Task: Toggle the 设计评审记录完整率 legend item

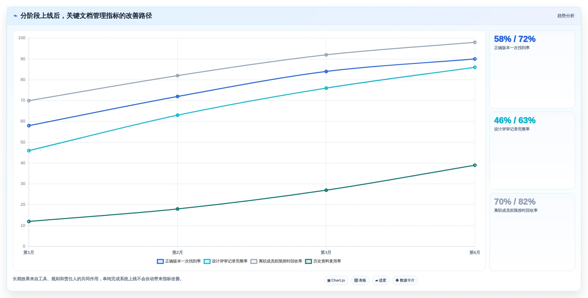Action: pos(226,261)
